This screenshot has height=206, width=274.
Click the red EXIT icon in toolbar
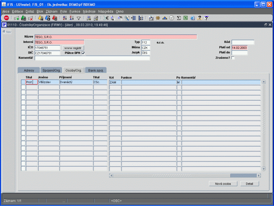[x=7, y=18]
